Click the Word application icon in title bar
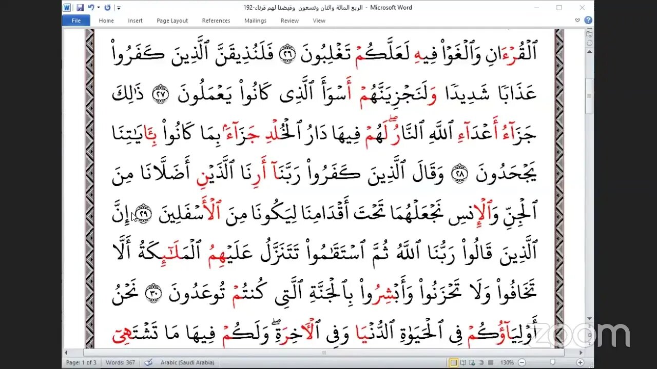This screenshot has height=369, width=657. click(x=67, y=8)
